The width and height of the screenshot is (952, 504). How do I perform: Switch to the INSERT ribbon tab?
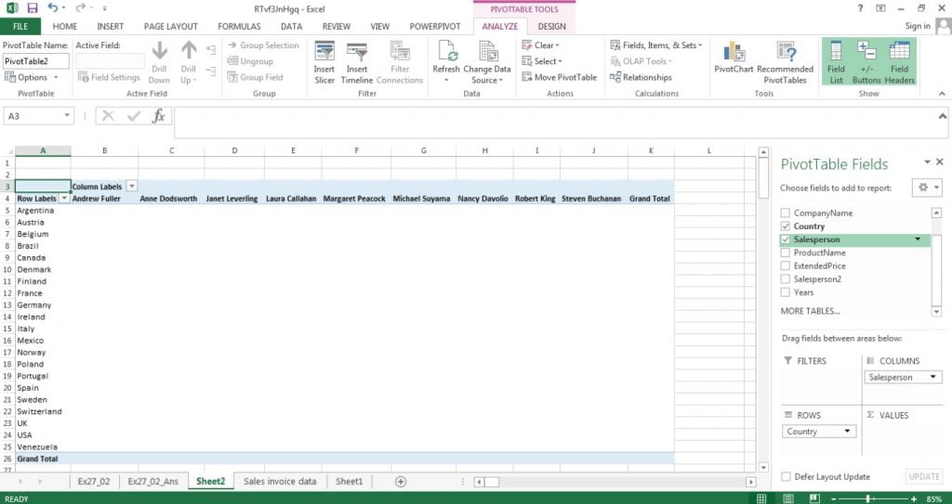(110, 27)
